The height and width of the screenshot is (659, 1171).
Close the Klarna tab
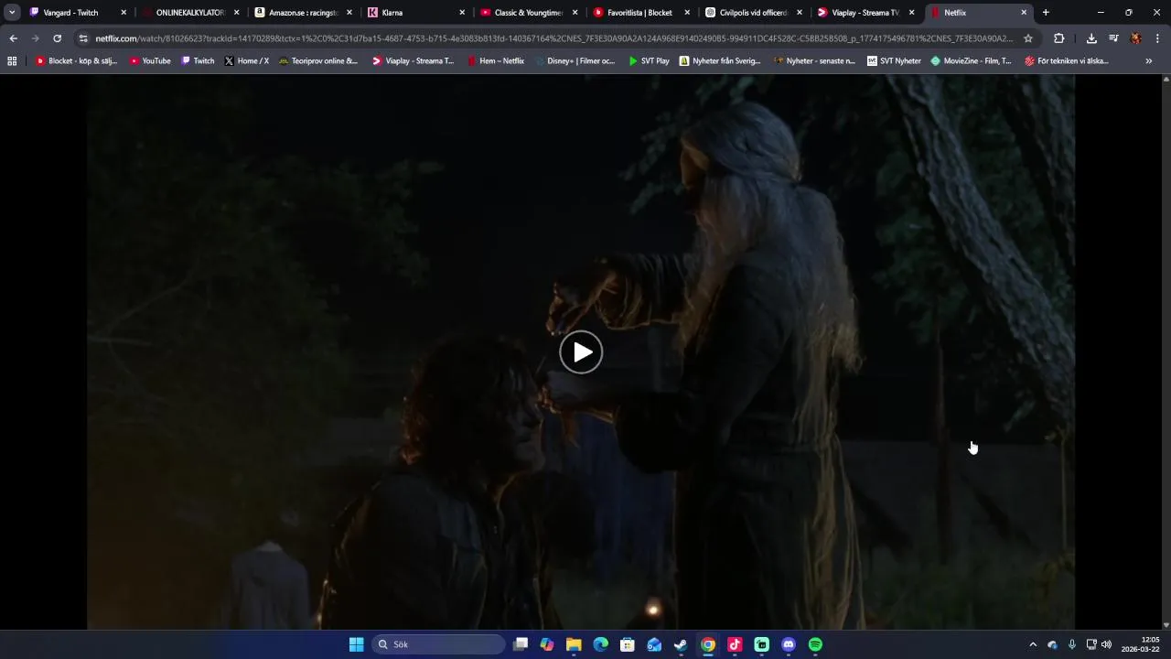pos(462,13)
